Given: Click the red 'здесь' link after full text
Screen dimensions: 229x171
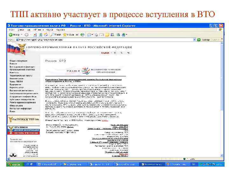Looking at the screenshot, I should [x=105, y=120].
